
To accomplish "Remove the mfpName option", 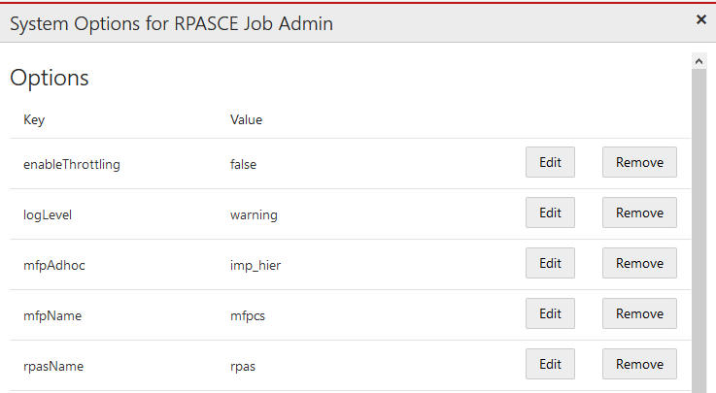I will 639,313.
